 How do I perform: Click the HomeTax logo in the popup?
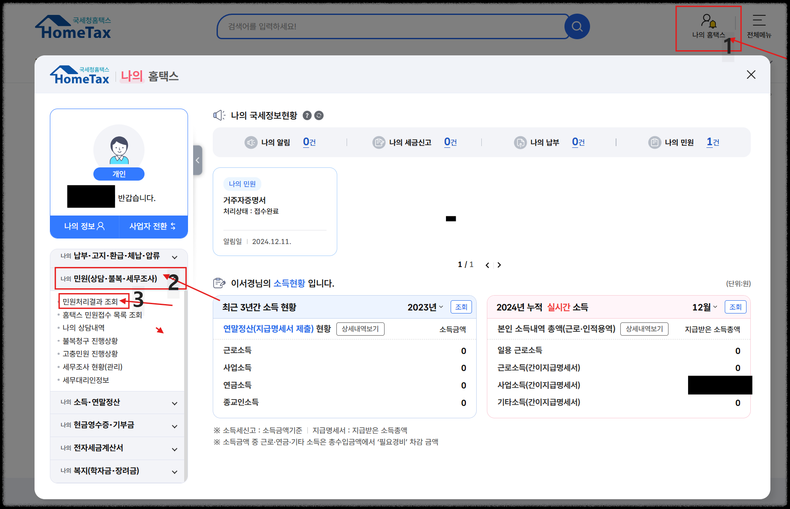pos(79,74)
